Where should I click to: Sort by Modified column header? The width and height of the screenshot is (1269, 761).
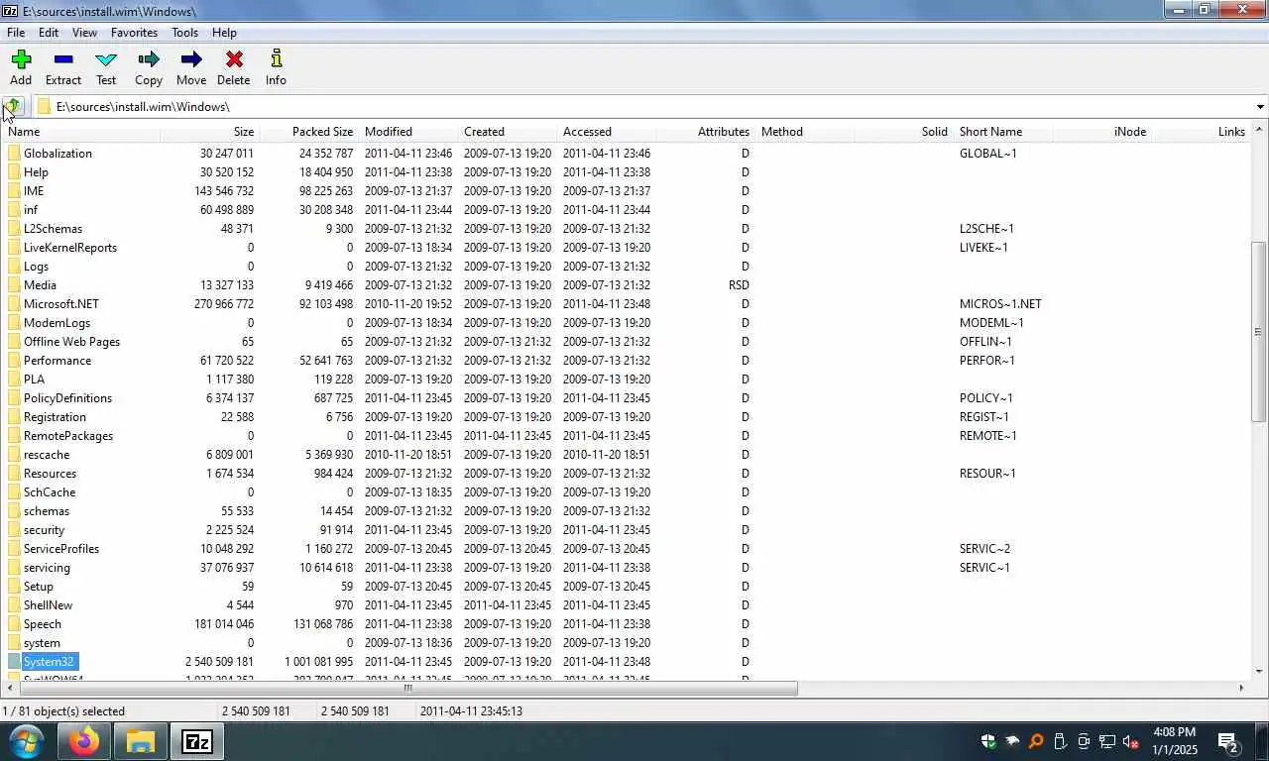(x=408, y=132)
